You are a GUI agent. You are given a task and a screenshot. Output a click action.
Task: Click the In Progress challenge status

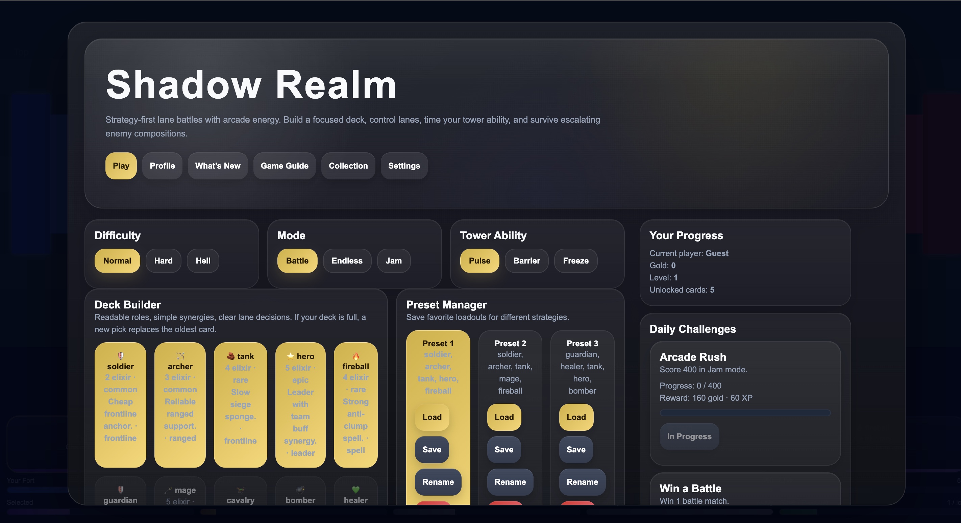tap(689, 436)
